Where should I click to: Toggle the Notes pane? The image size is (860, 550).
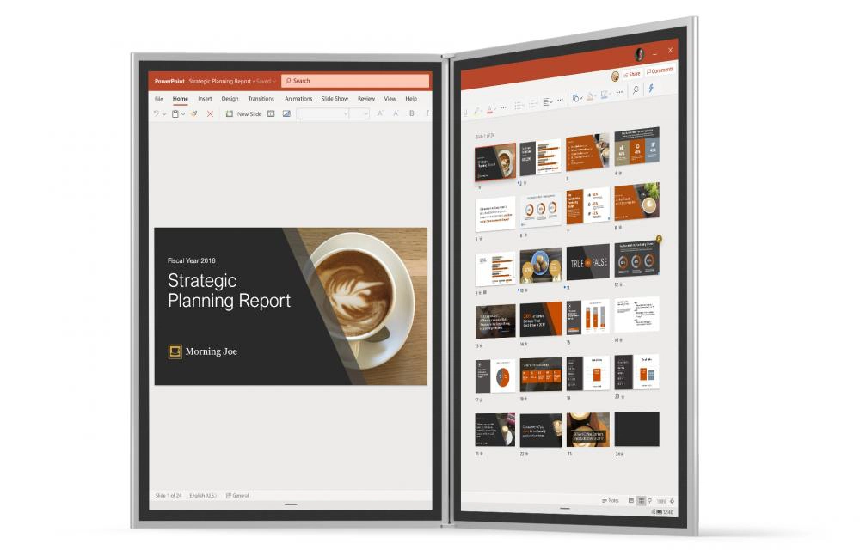pos(610,500)
